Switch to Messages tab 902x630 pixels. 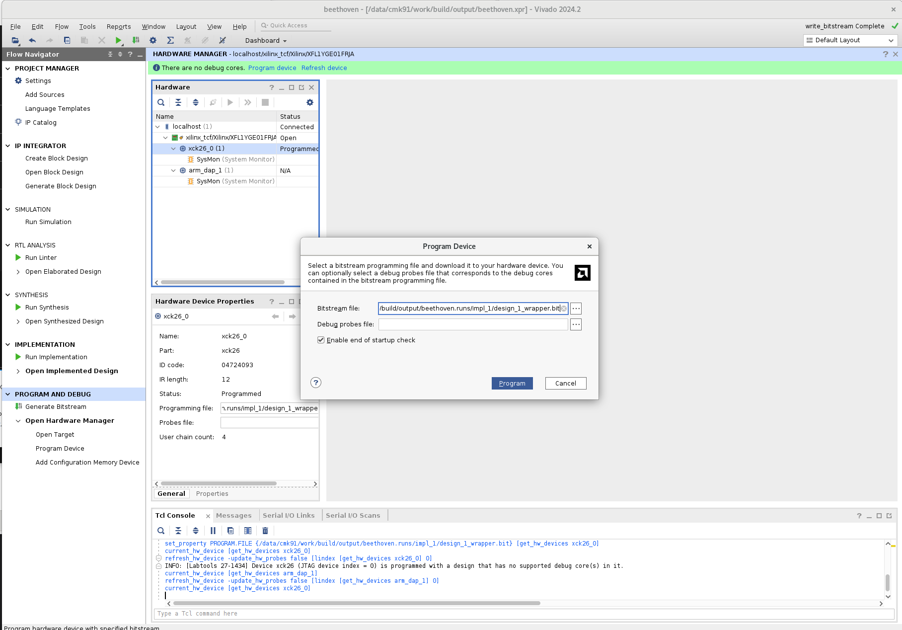pyautogui.click(x=234, y=516)
